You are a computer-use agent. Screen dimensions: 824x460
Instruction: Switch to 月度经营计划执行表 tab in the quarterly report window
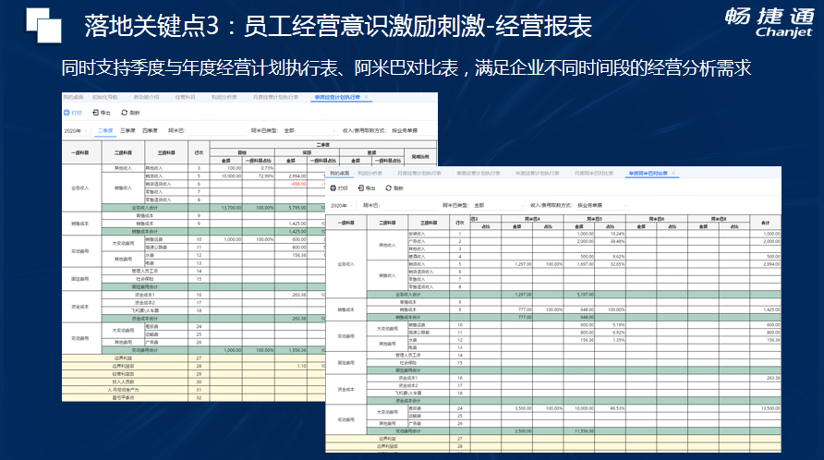point(276,97)
